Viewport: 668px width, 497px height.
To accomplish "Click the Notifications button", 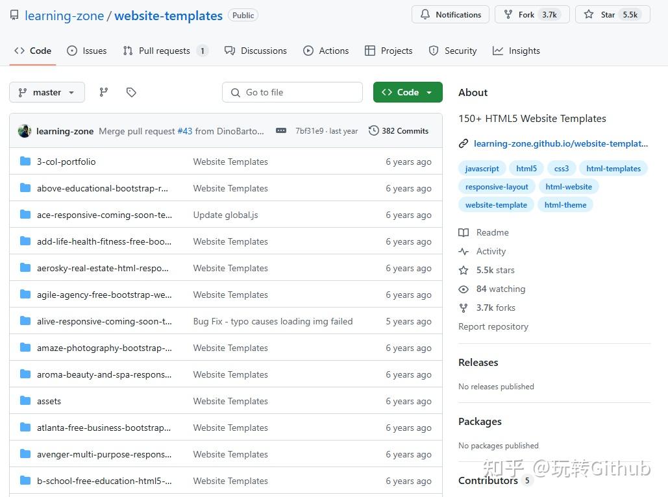I will point(451,14).
